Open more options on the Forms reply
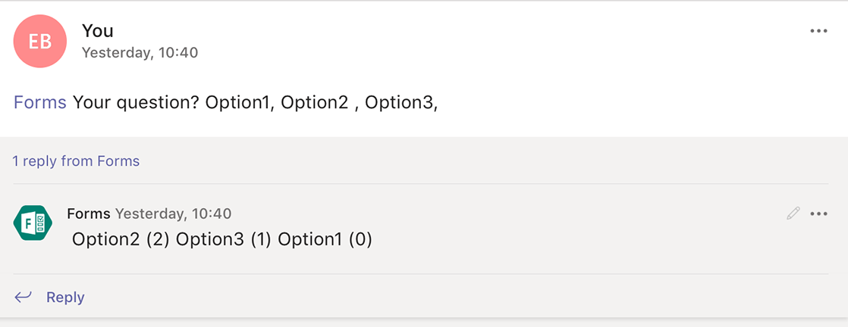848x327 pixels. tap(818, 213)
